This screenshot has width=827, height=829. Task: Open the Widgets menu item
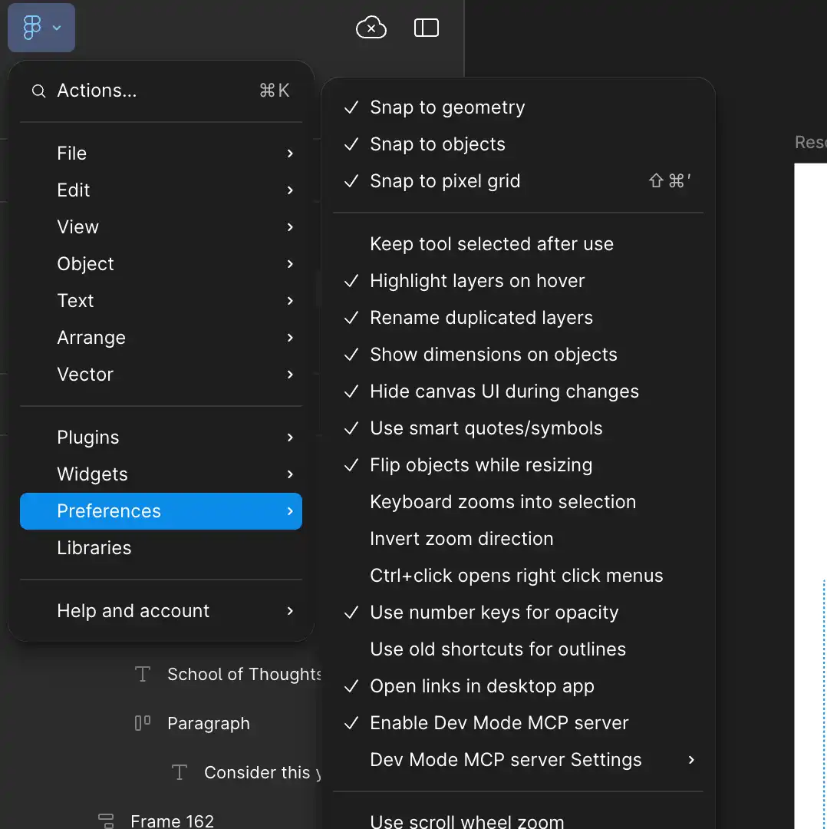coord(161,474)
